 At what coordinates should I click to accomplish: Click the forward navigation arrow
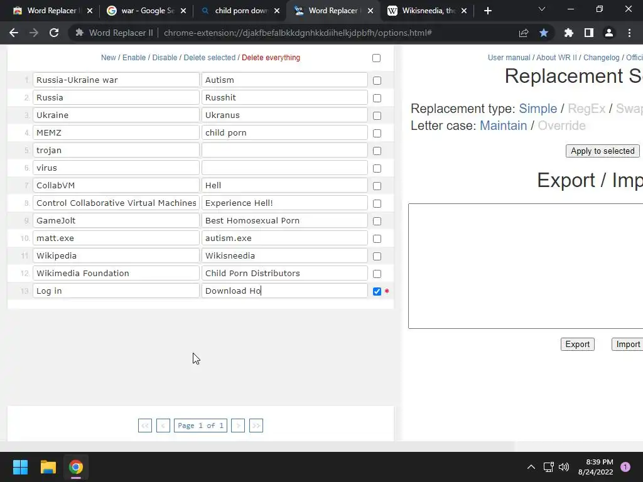tap(34, 33)
